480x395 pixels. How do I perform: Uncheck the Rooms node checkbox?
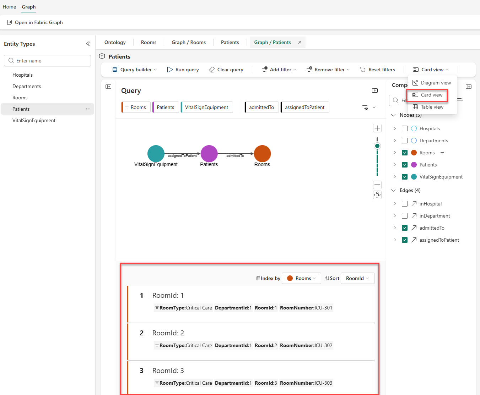[x=405, y=153]
